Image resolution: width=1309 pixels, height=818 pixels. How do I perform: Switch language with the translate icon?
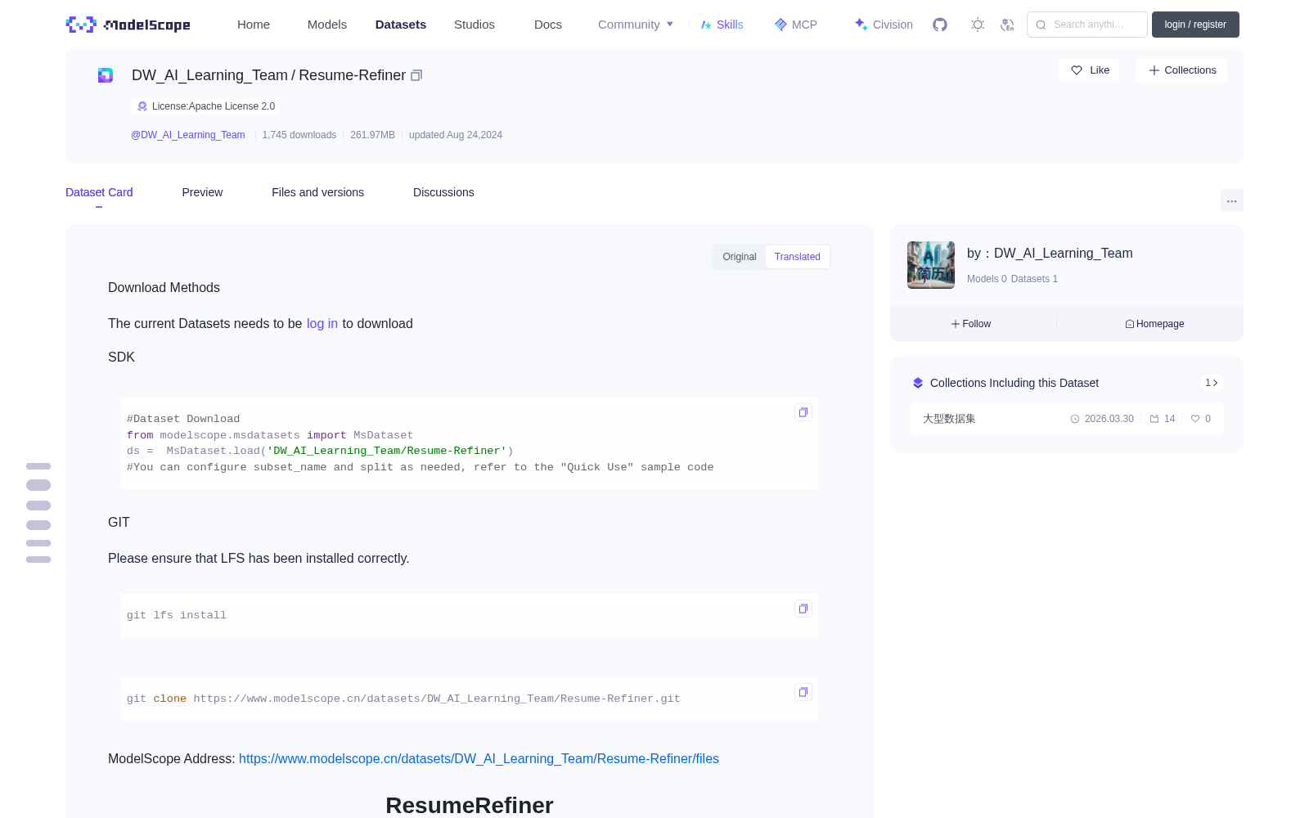[x=1007, y=25]
